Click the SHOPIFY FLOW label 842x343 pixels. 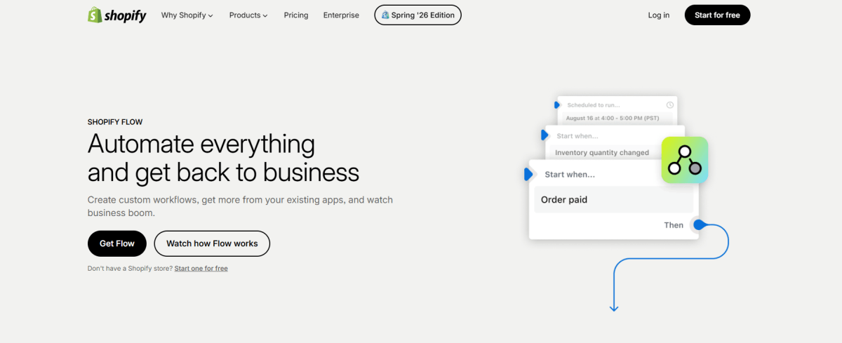(x=115, y=122)
